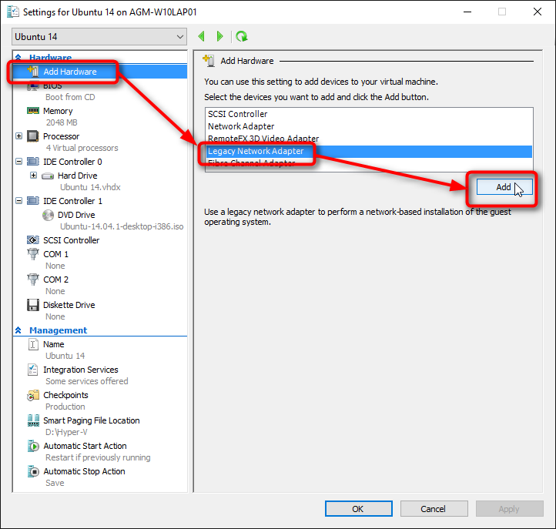Click the 2048 MB memory value
This screenshot has width=556, height=529.
(x=62, y=122)
